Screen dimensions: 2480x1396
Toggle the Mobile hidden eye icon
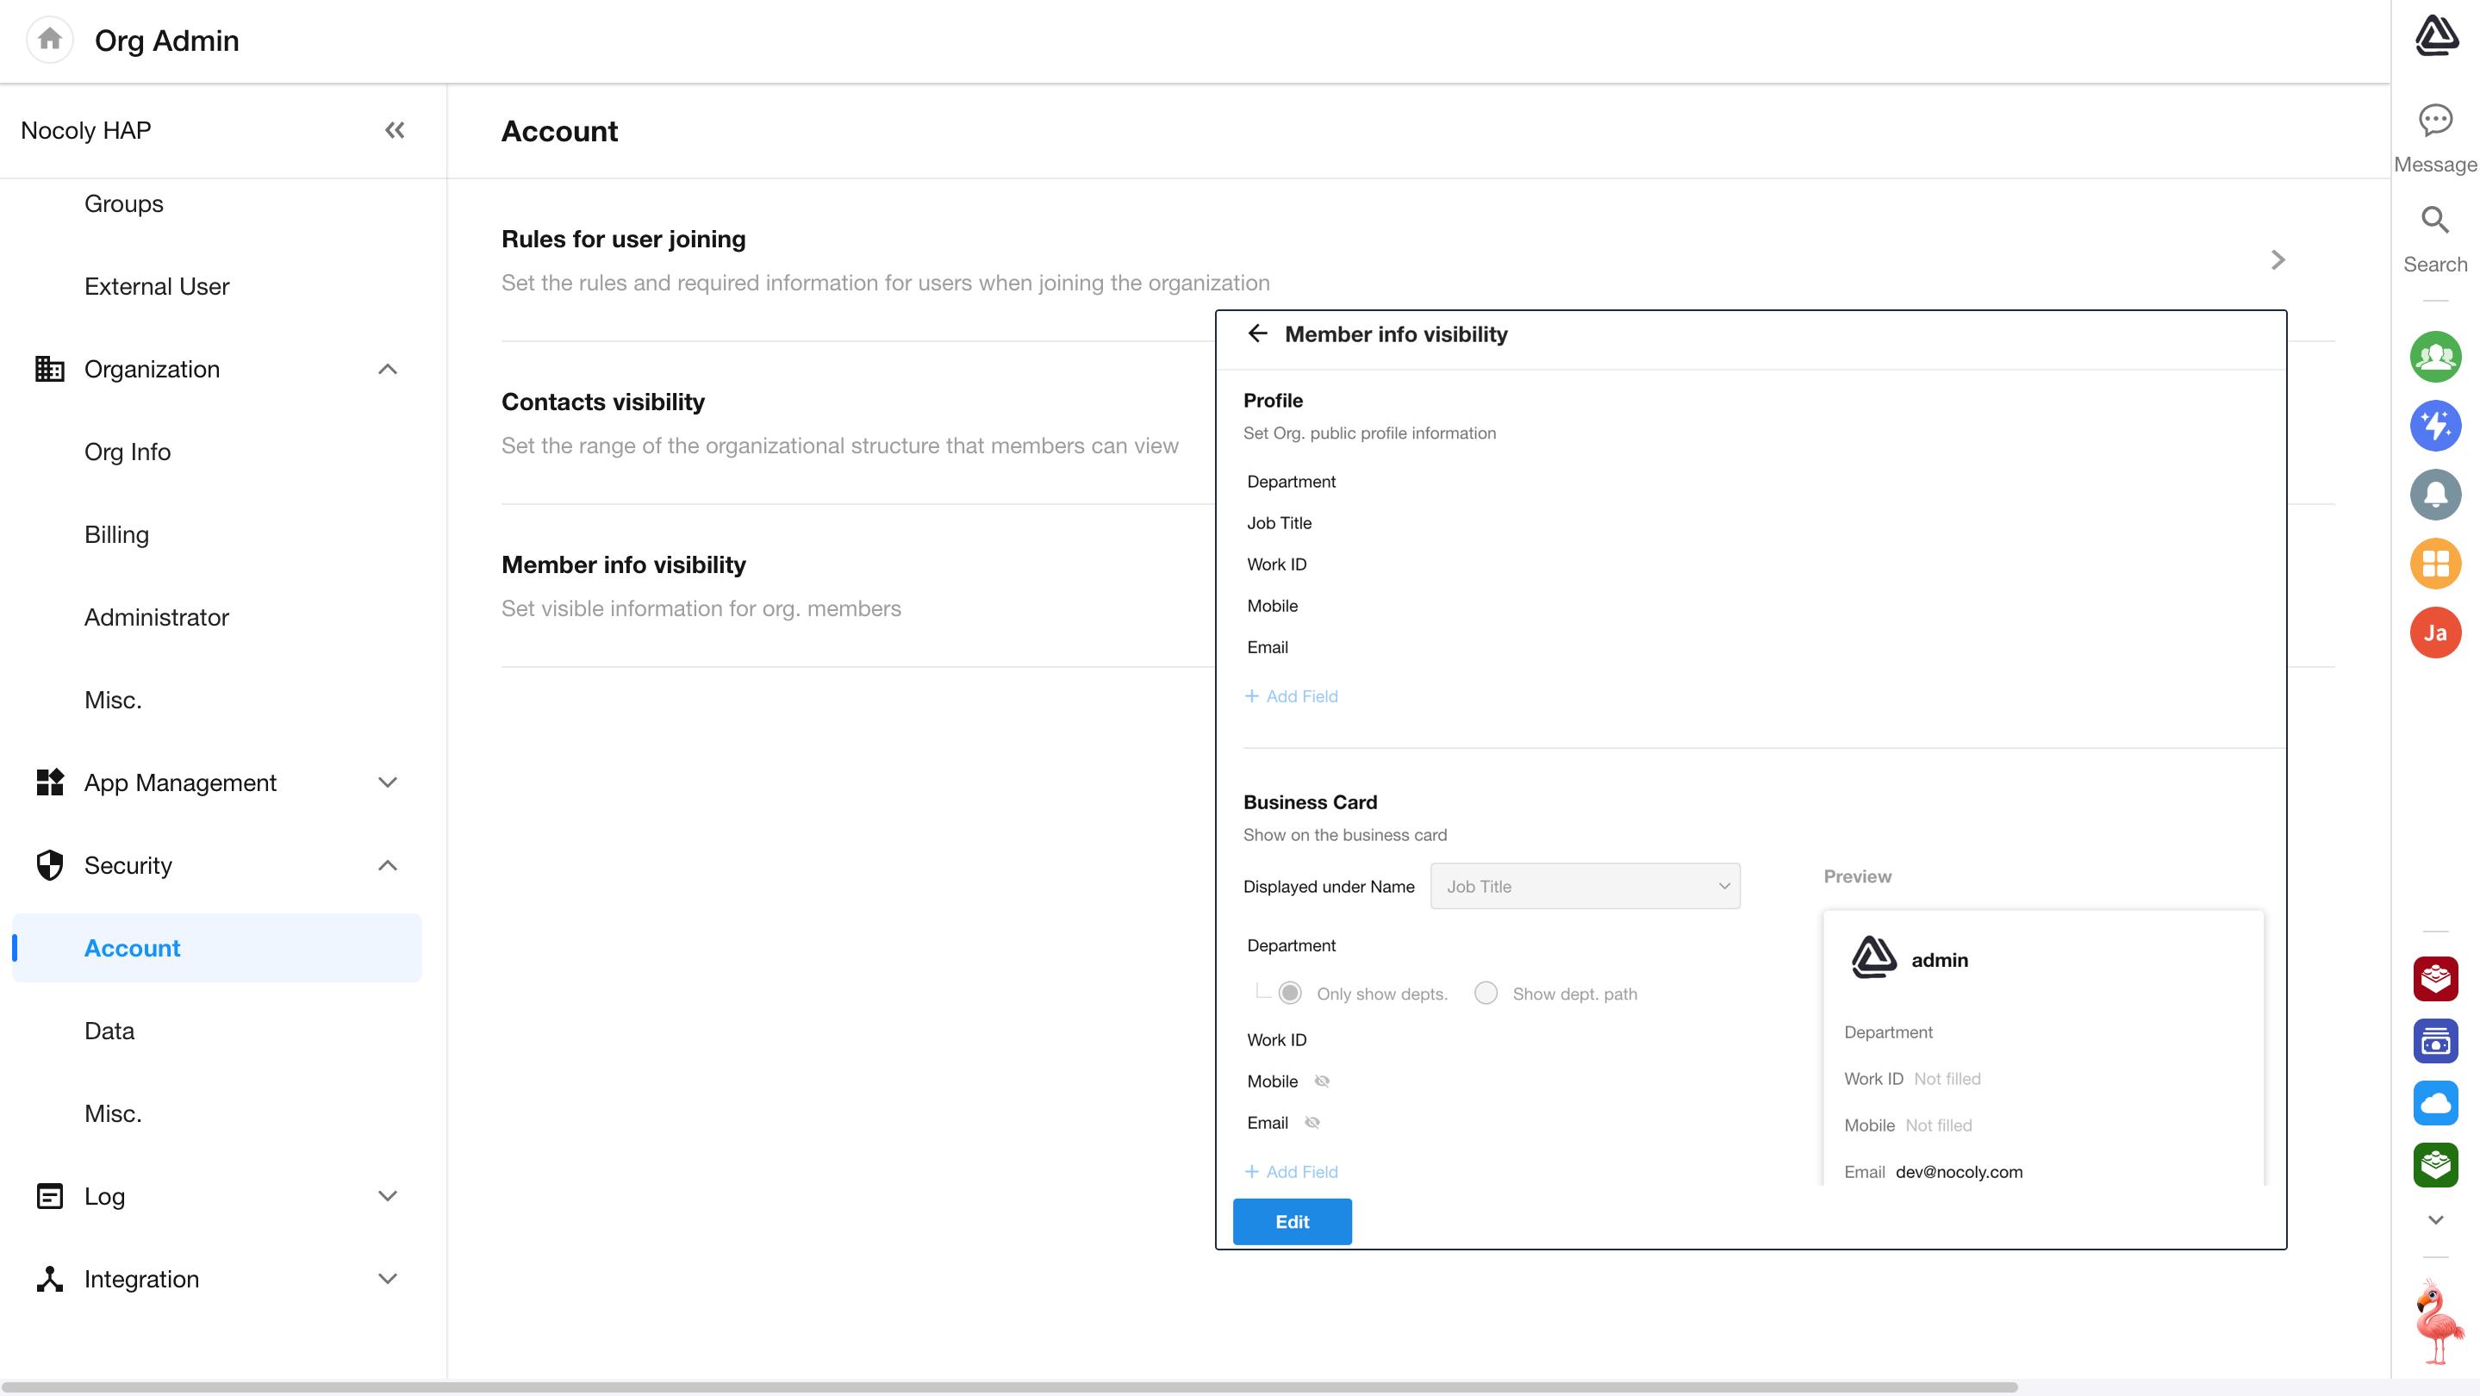1322,1081
